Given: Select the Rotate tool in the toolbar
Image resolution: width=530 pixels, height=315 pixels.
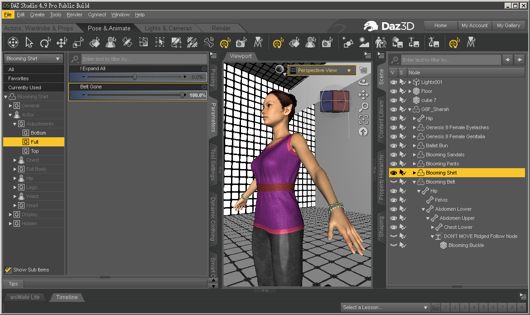Looking at the screenshot, I should pos(45,43).
